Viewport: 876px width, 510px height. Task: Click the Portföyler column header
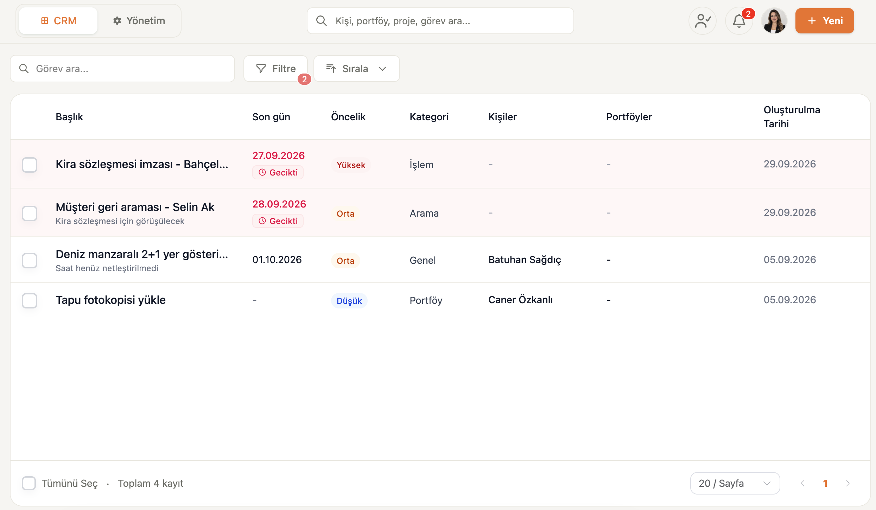[x=629, y=117]
